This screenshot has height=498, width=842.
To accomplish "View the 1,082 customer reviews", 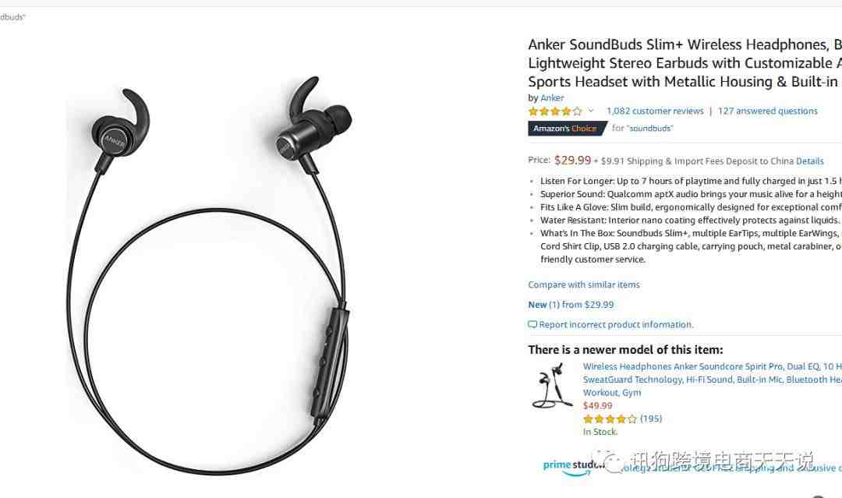I will 655,111.
